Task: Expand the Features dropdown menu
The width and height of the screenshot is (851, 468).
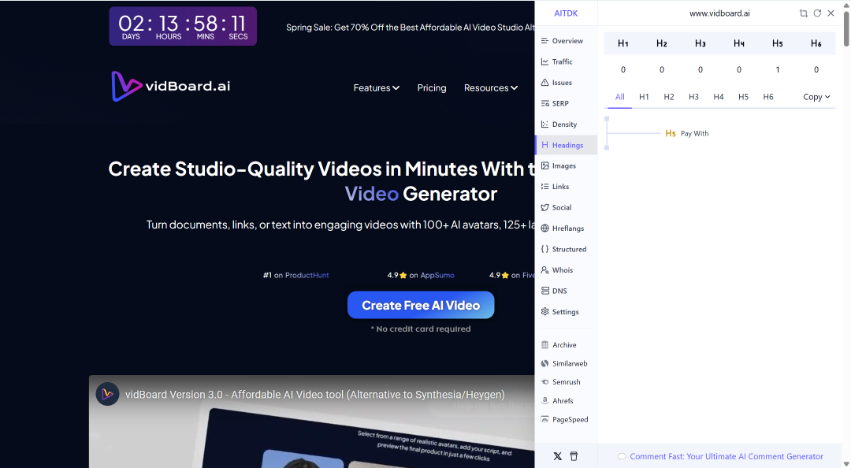Action: (x=376, y=88)
